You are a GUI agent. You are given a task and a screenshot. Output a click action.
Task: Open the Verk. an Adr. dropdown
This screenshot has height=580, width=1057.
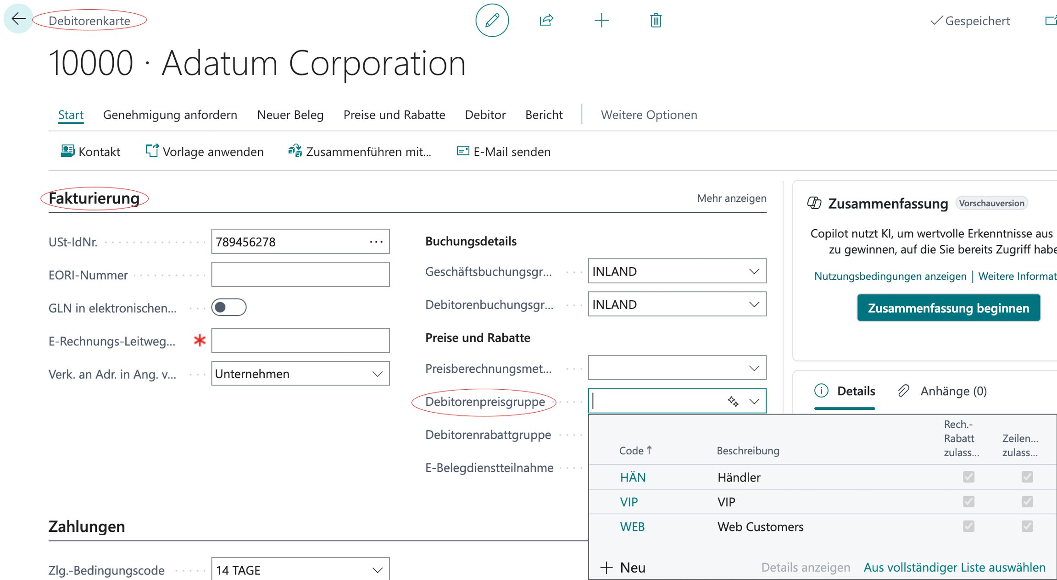(x=378, y=374)
